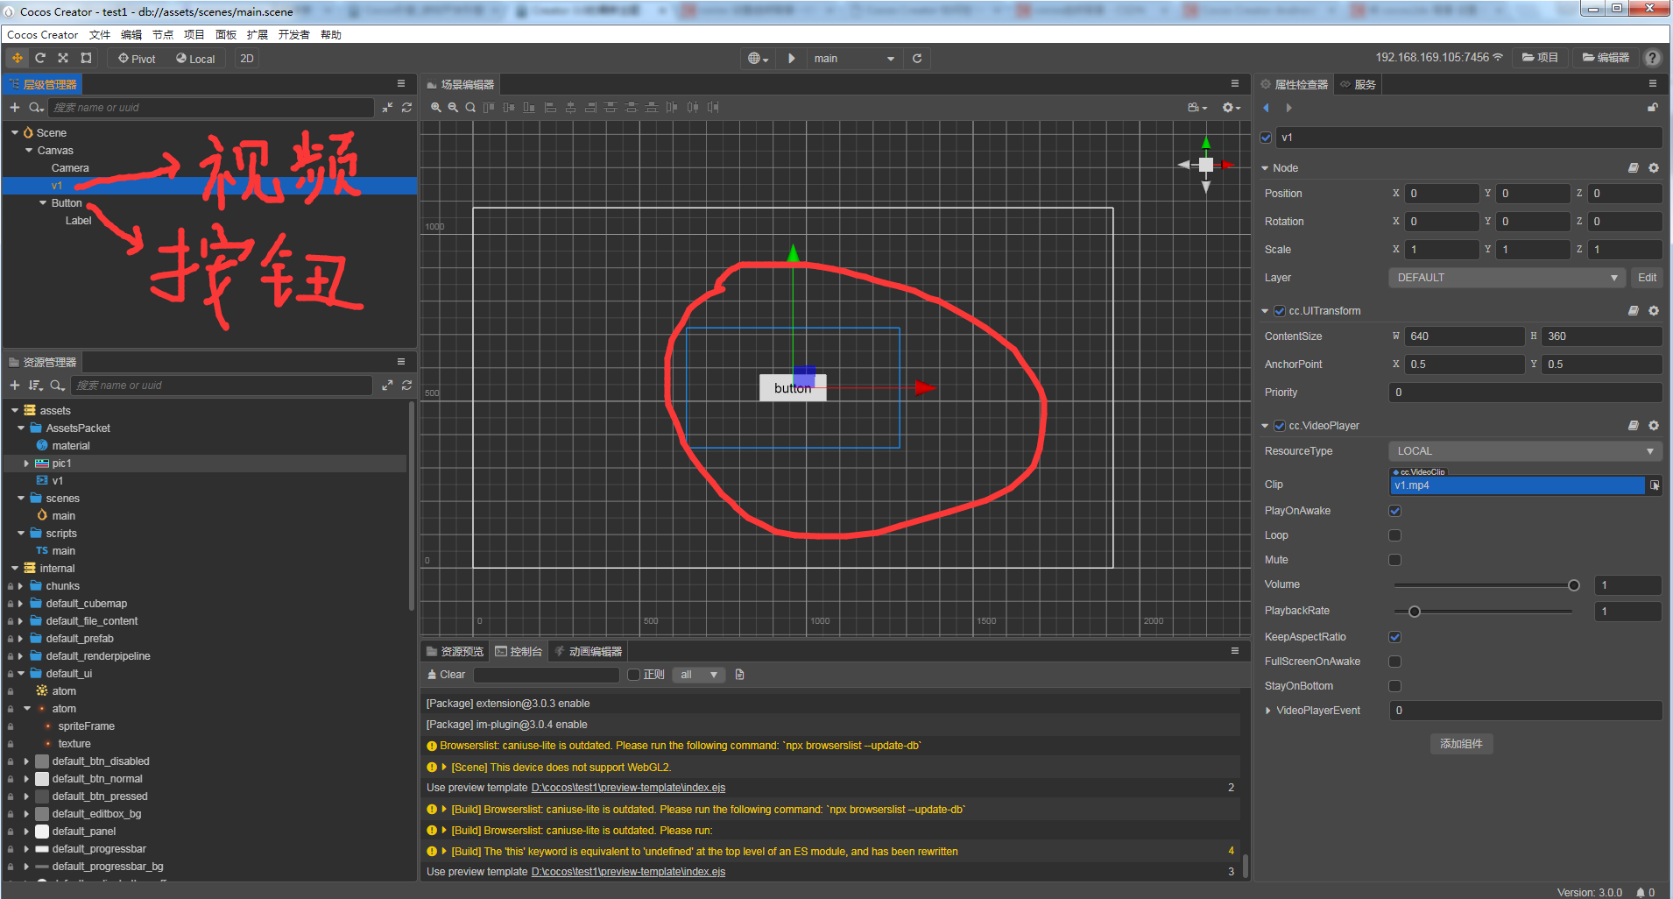Open Node component gear menu

[1654, 167]
